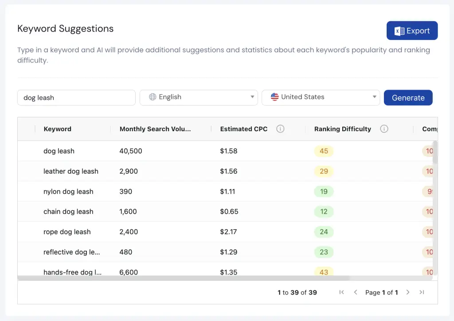Click CPC value $1.29
Screen dimensions: 454x321
(x=228, y=252)
